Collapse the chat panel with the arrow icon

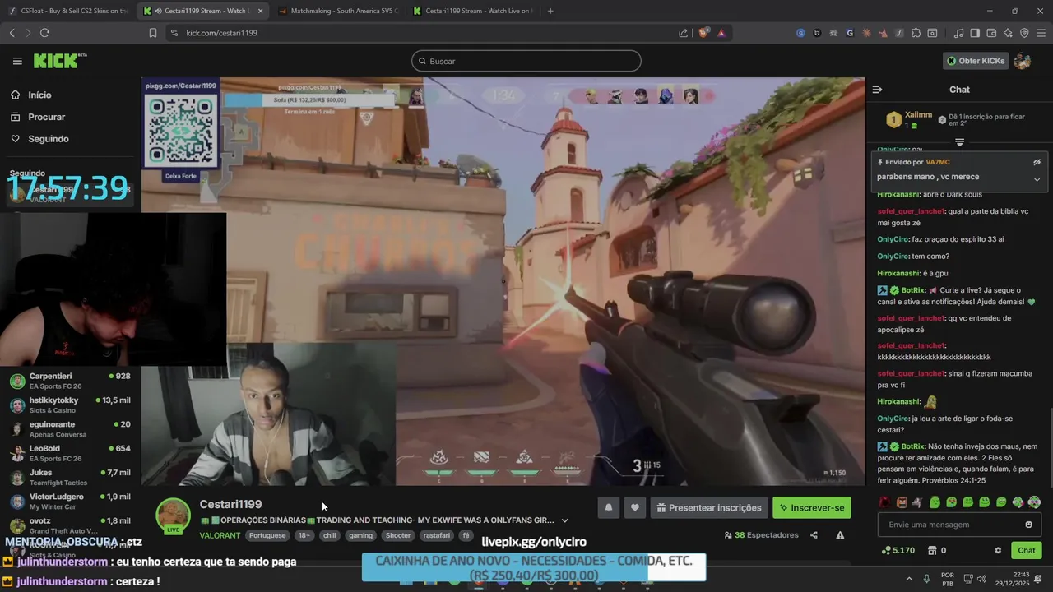click(x=877, y=90)
